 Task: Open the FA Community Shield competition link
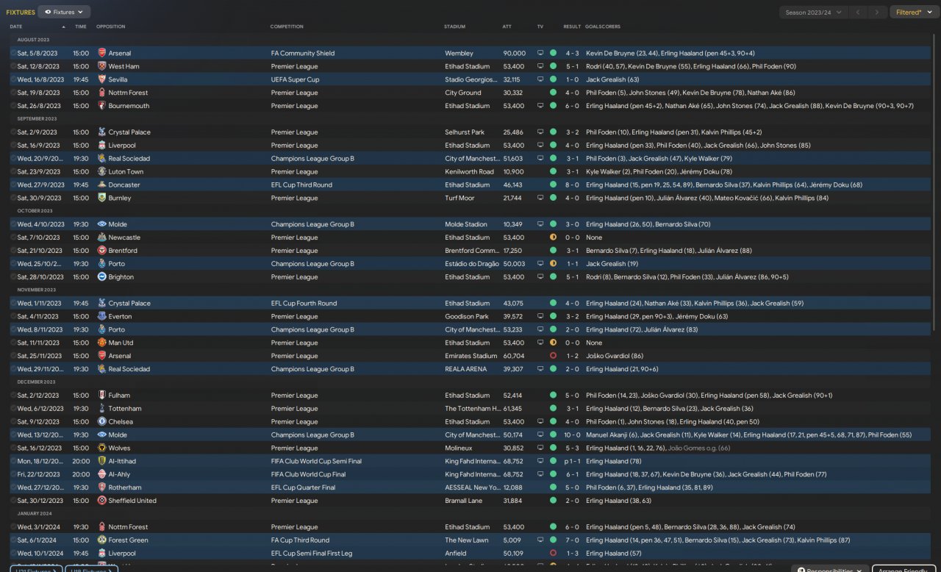tap(303, 53)
